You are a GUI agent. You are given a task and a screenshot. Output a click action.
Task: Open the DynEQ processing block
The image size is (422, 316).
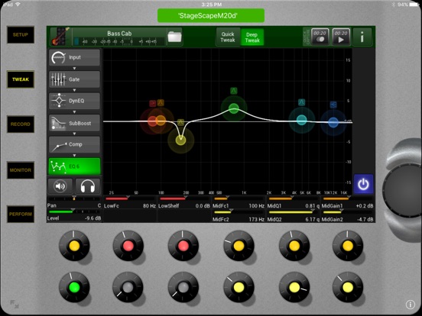[x=75, y=101]
